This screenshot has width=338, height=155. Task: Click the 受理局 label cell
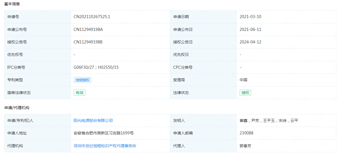click(x=203, y=80)
